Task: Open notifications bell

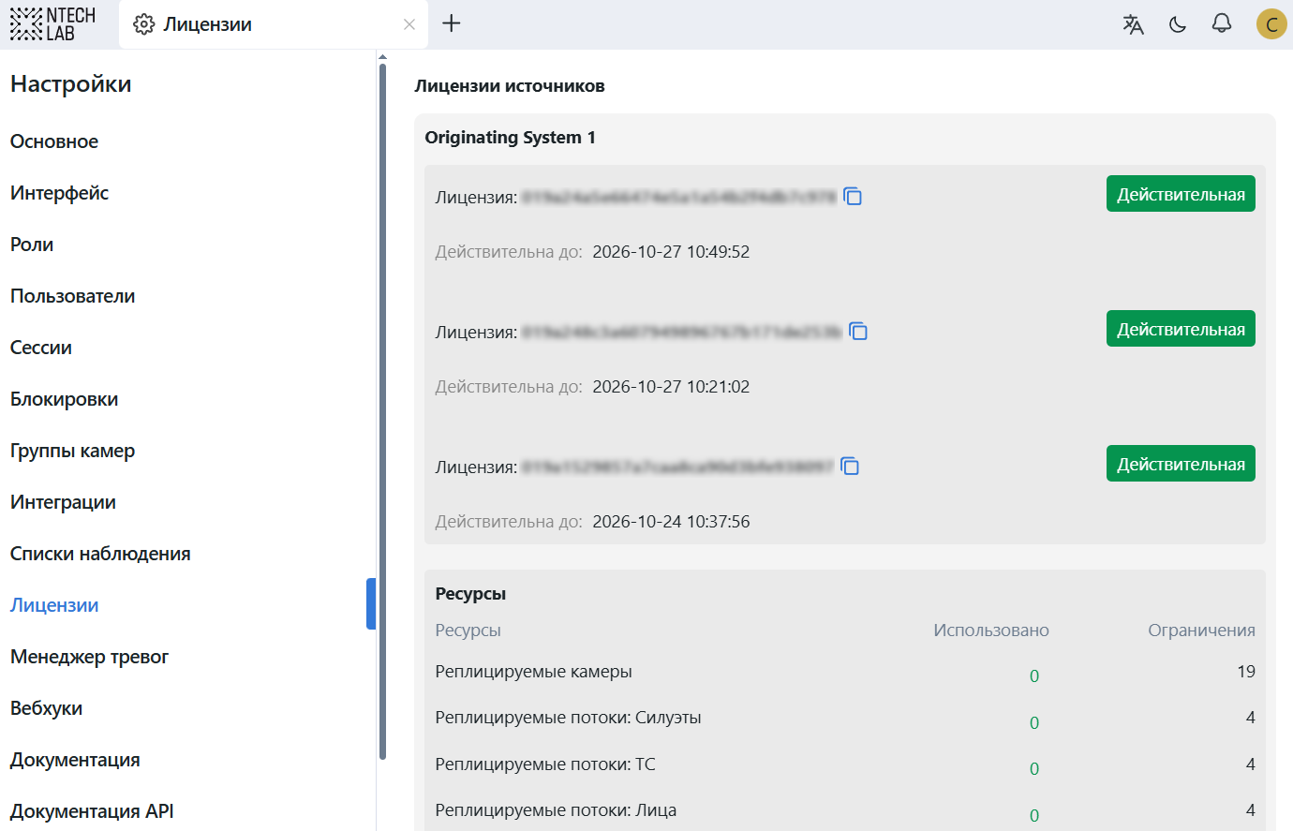Action: click(x=1222, y=23)
